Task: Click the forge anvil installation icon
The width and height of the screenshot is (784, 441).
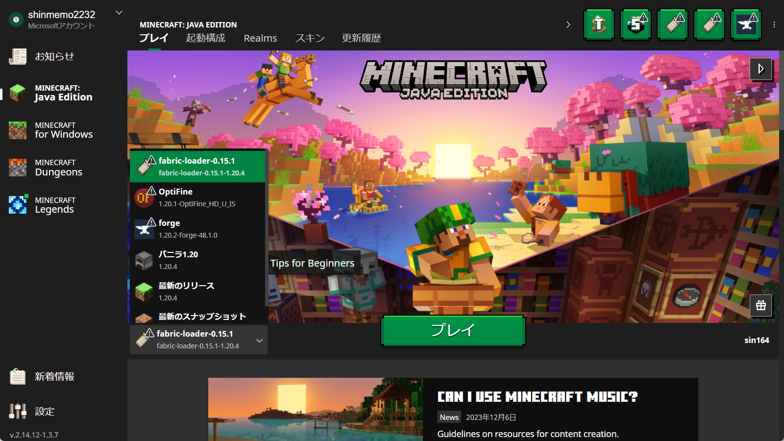Action: [144, 229]
